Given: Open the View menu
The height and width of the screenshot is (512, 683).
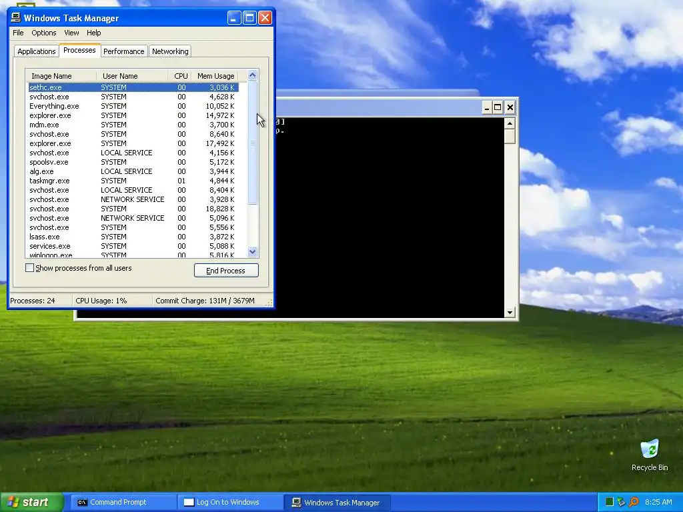Looking at the screenshot, I should tap(71, 33).
